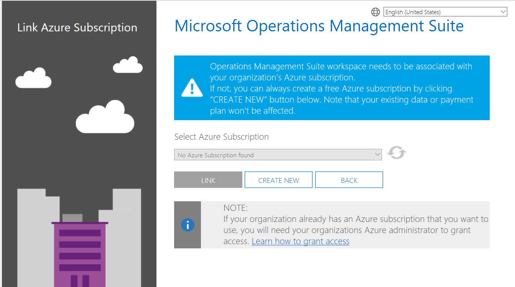Click the language selector's chevron arrow
This screenshot has height=287, width=515.
point(503,12)
